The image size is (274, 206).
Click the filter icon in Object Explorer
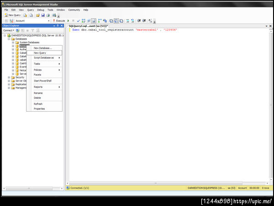tap(32, 31)
